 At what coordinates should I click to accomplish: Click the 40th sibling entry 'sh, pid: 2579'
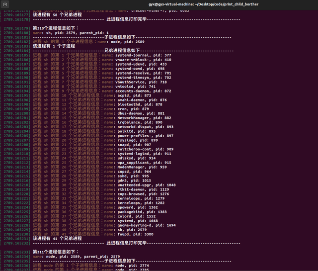pyautogui.click(x=132, y=230)
